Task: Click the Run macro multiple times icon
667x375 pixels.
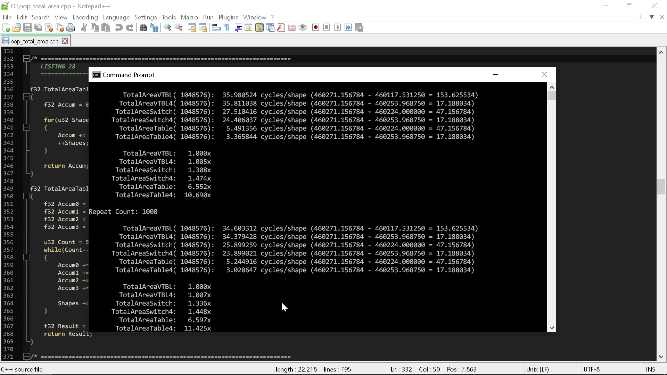Action: click(348, 27)
